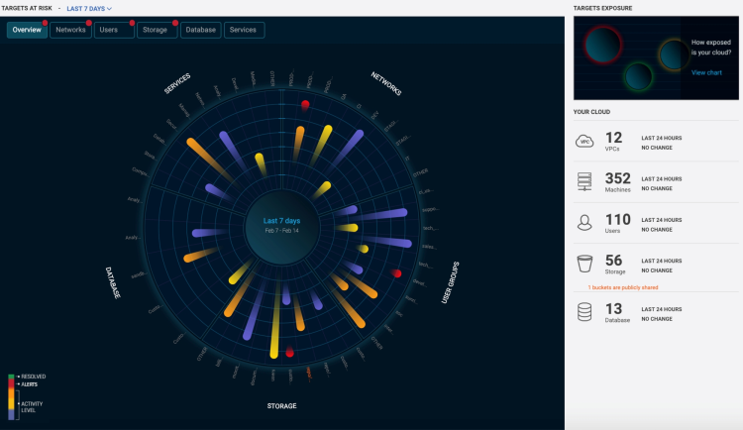Open the Database tab
Viewport: 743px width, 430px height.
point(201,30)
